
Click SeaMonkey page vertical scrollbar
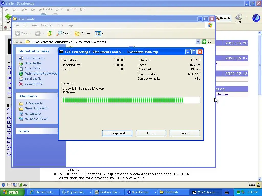260,65
